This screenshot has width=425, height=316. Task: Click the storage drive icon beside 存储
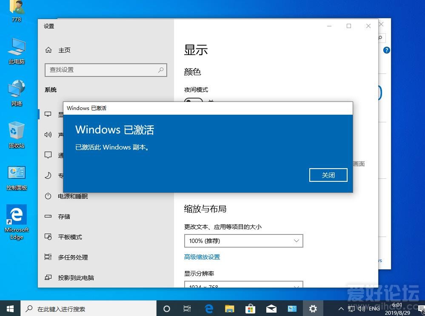48,216
